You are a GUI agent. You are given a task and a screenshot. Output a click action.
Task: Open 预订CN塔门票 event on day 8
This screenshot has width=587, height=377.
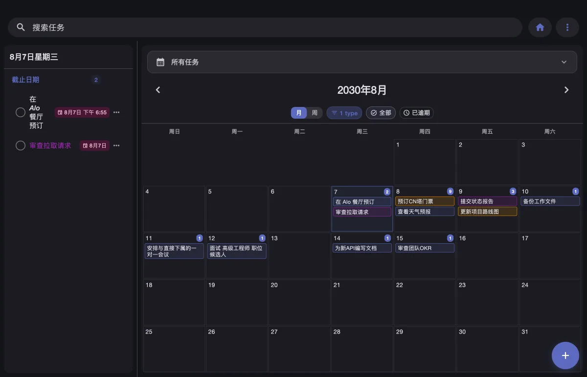pos(425,201)
